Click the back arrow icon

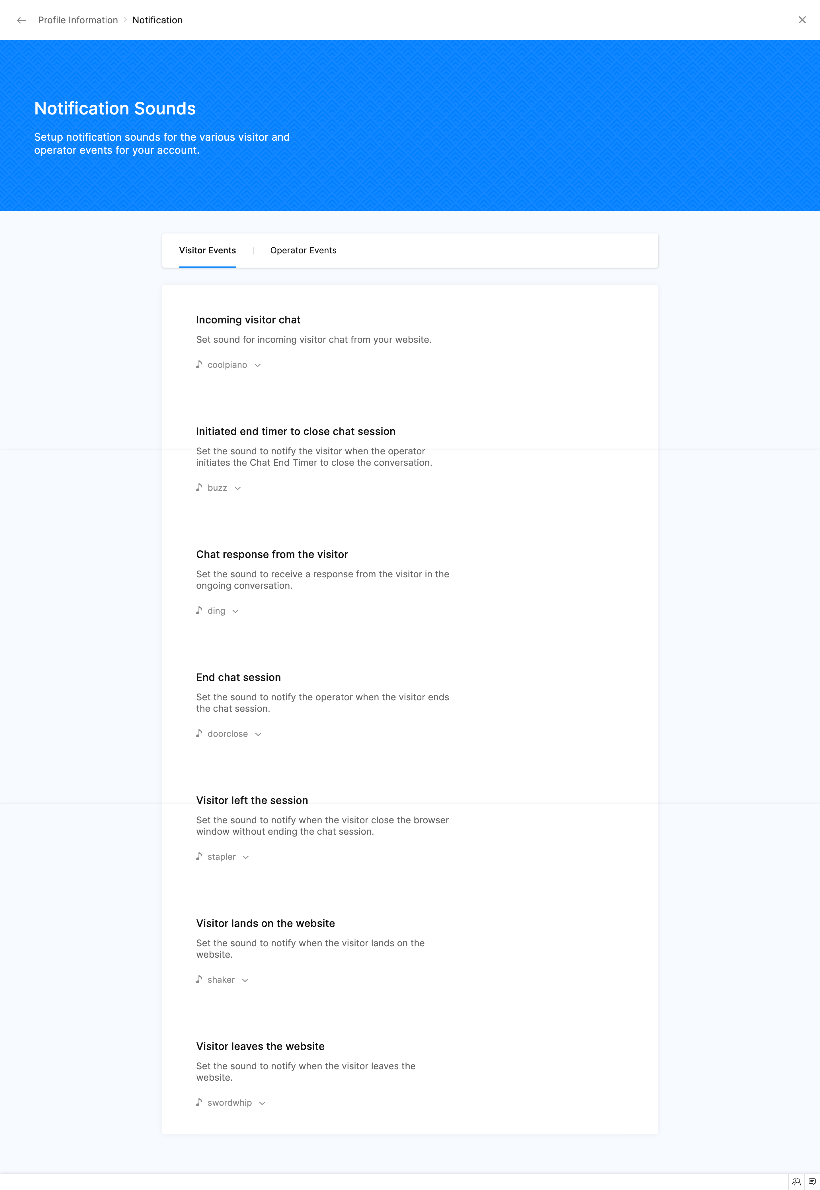(21, 20)
